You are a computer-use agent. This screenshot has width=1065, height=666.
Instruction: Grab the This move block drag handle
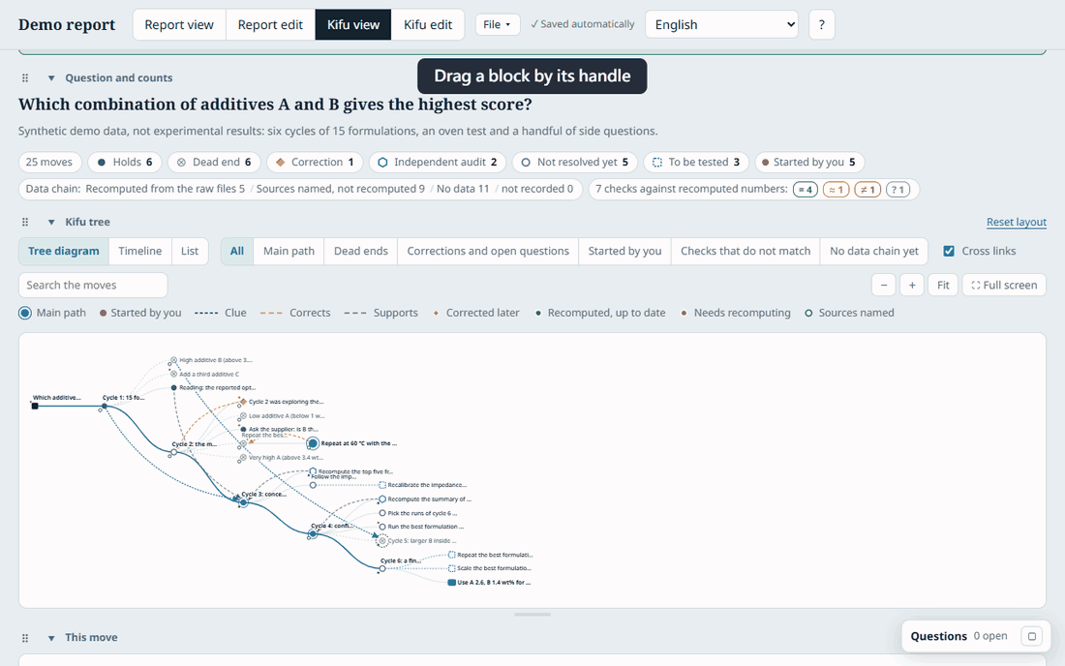[25, 638]
